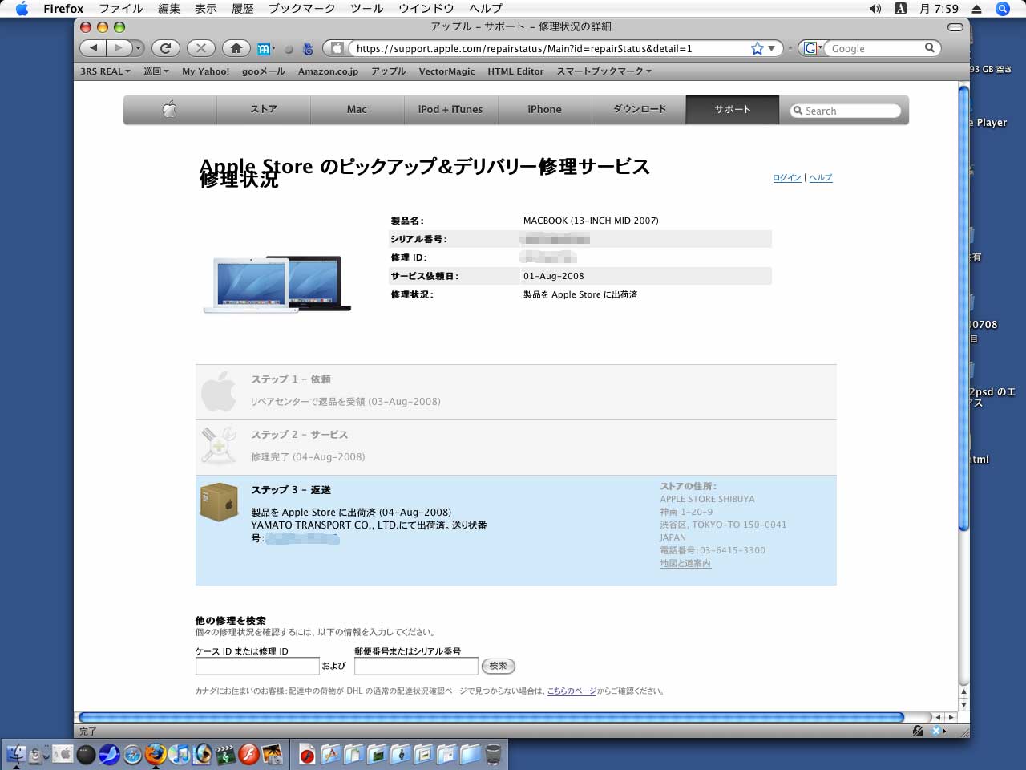Image resolution: width=1026 pixels, height=770 pixels.
Task: Open the back/forward history dropdown arrow
Action: pos(138,48)
